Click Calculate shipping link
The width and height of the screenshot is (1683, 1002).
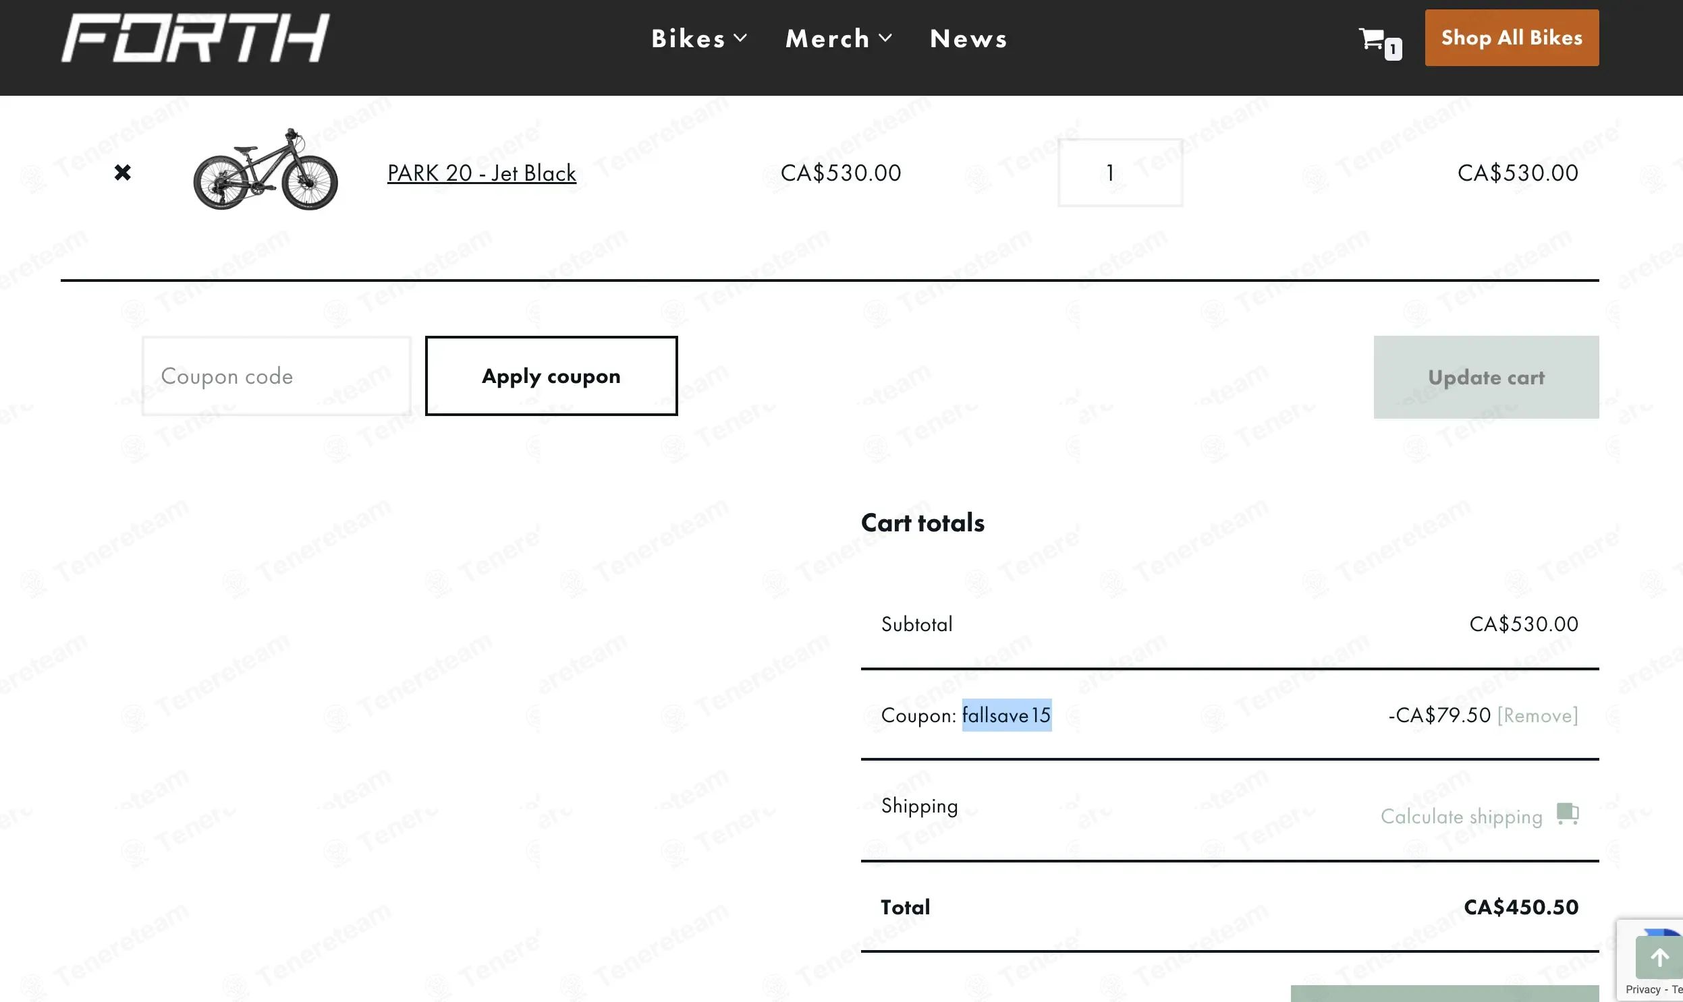point(1462,817)
